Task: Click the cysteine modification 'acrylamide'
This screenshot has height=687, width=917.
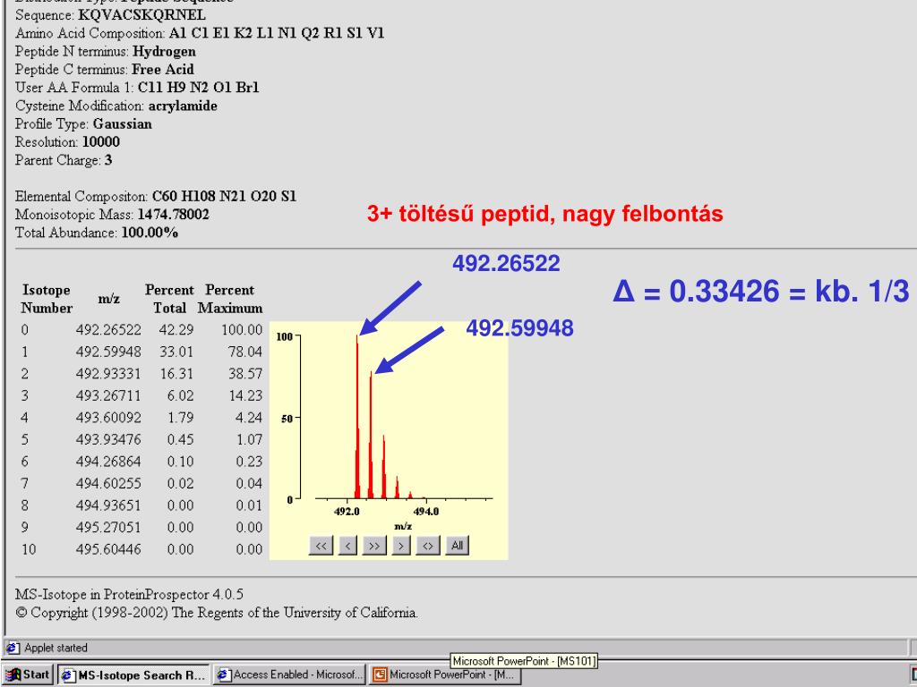Action: (x=183, y=106)
